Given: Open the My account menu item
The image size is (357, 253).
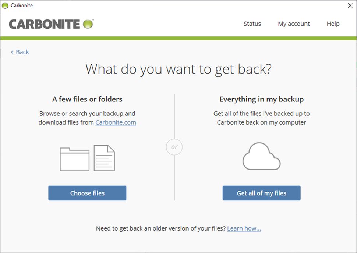Looking at the screenshot, I should click(294, 24).
